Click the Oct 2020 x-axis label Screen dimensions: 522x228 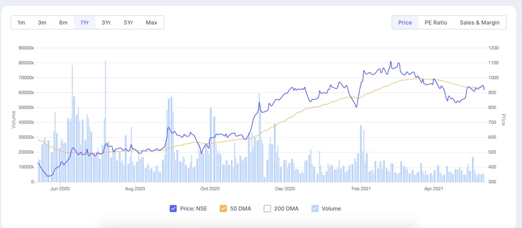tap(210, 189)
